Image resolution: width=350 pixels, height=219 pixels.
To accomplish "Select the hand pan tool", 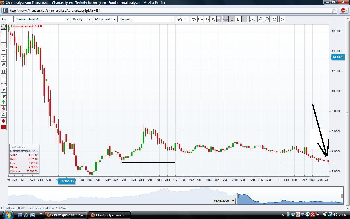I will [4, 27].
